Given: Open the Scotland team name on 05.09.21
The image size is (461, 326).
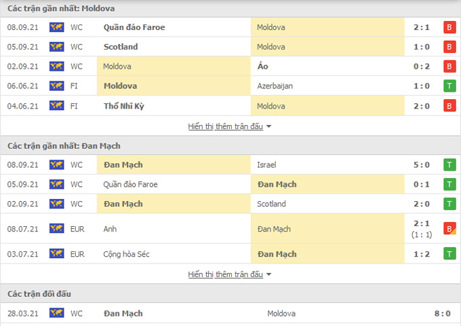Looking at the screenshot, I should 121,47.
